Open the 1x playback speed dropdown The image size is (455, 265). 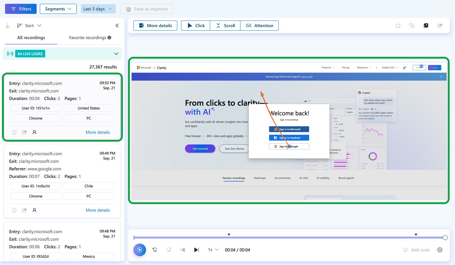click(x=213, y=250)
